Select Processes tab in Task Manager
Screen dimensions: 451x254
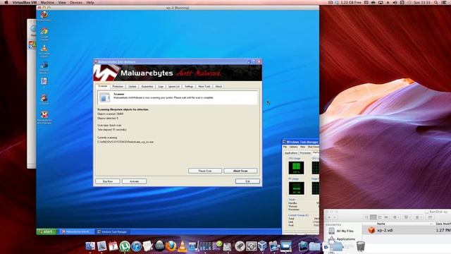305,153
